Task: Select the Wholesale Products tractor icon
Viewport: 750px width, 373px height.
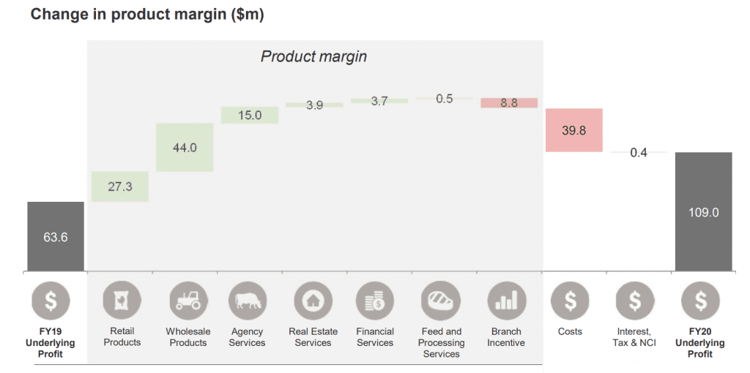Action: coord(188,301)
